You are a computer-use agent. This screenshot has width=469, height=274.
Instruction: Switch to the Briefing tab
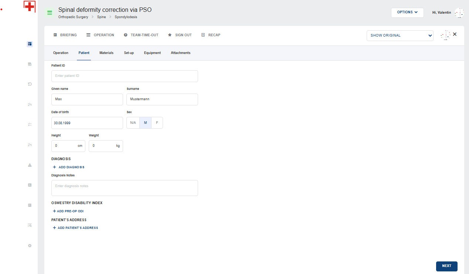point(65,35)
